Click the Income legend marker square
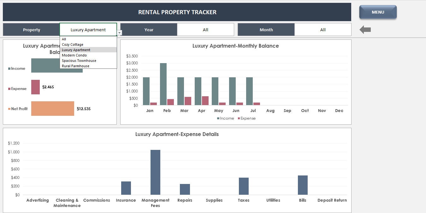 (x=9, y=68)
